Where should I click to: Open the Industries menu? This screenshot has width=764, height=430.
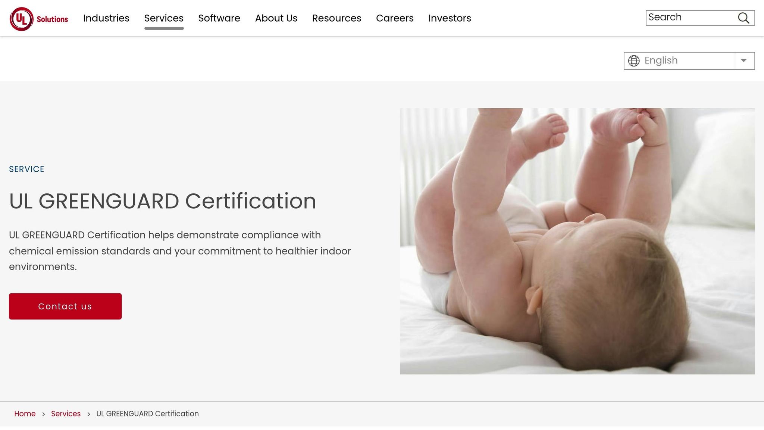coord(106,18)
